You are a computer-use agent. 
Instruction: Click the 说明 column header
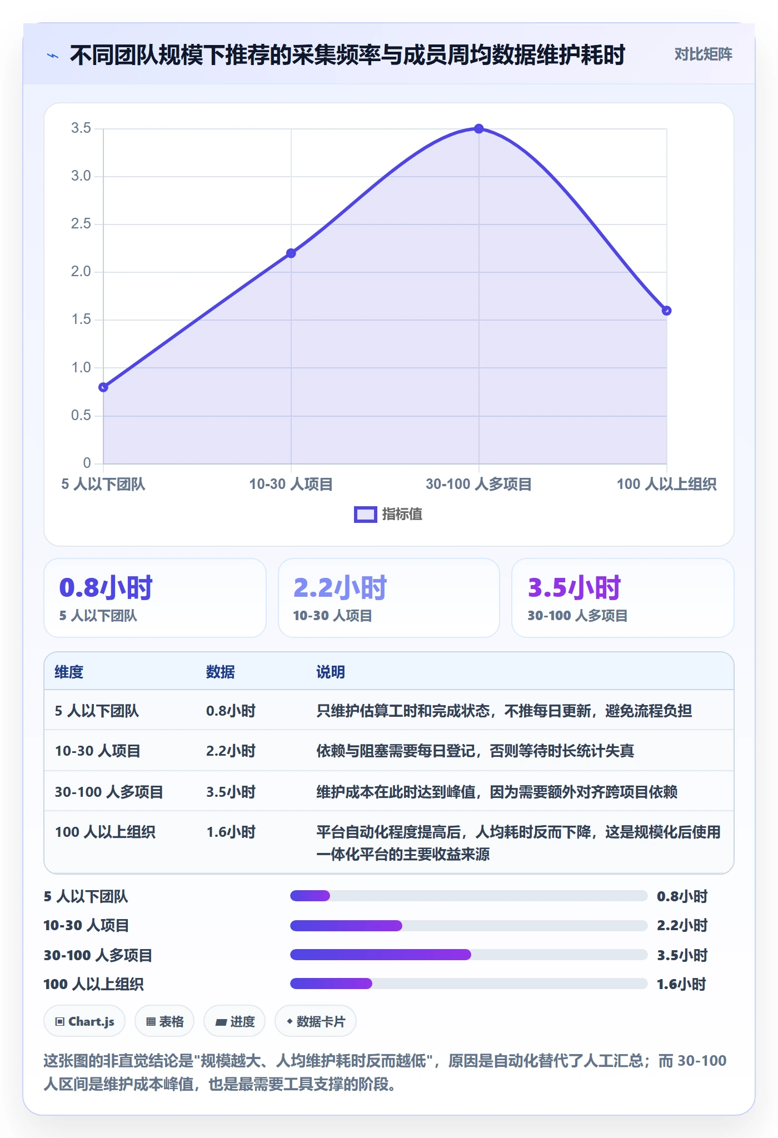tap(331, 672)
